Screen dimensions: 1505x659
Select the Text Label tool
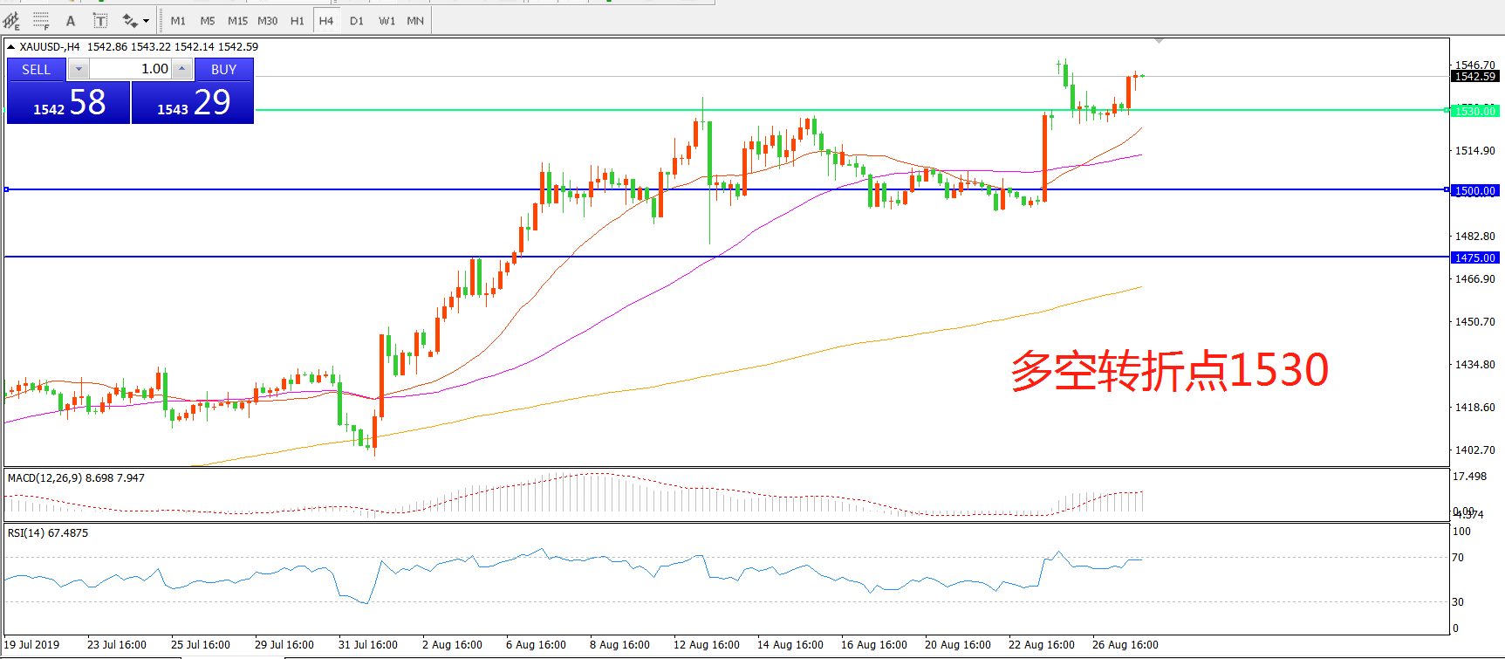pyautogui.click(x=100, y=20)
